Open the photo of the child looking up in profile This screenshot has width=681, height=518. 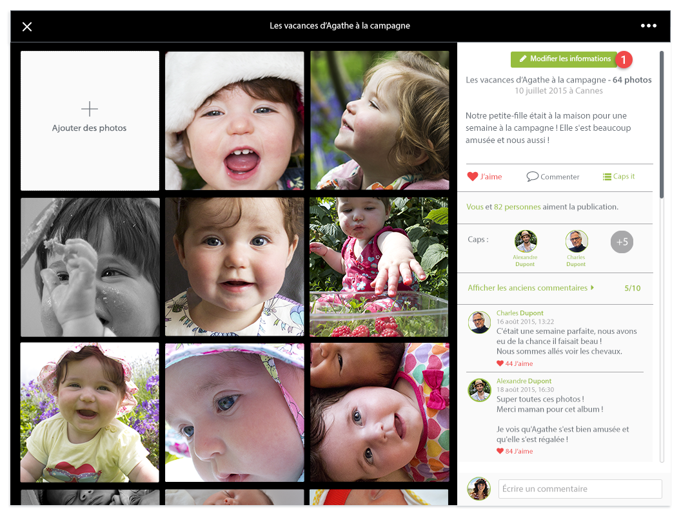[x=380, y=120]
